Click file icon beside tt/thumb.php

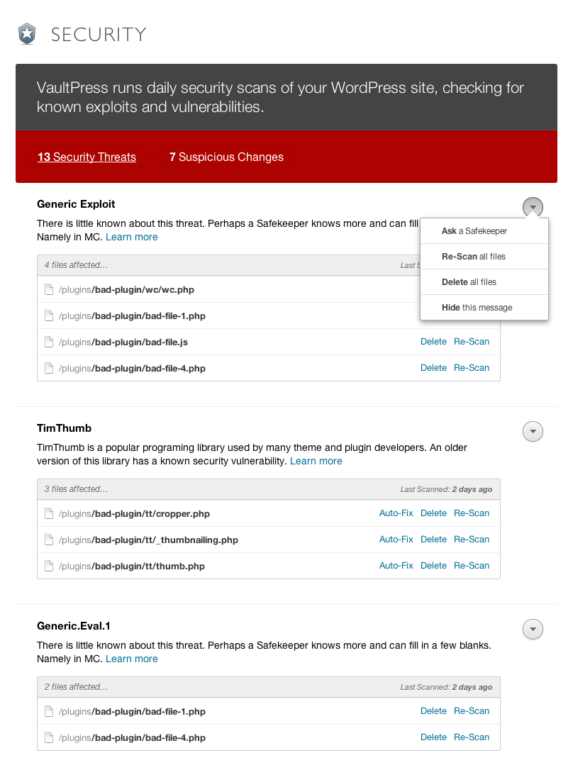(x=49, y=566)
